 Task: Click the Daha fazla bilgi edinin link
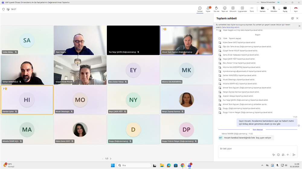(230, 27)
